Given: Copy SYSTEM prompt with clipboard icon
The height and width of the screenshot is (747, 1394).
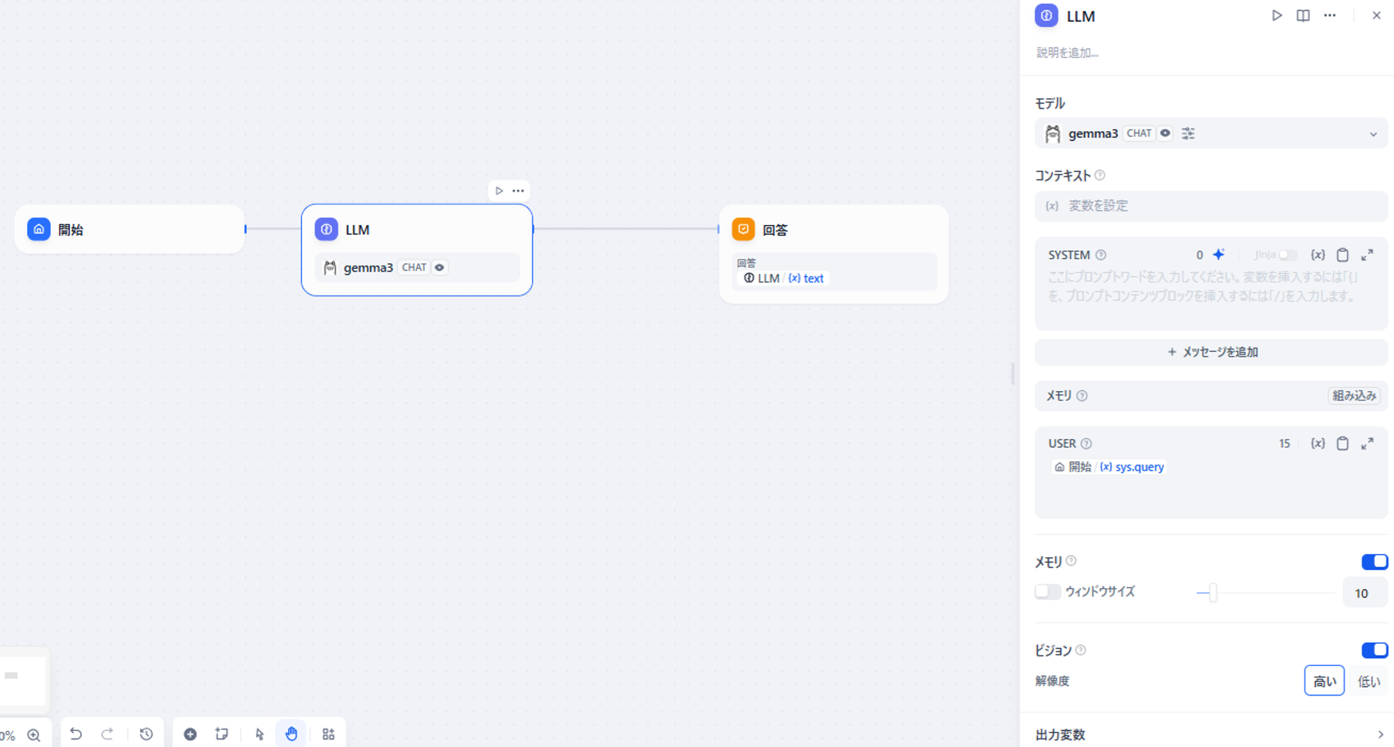Looking at the screenshot, I should [x=1343, y=255].
